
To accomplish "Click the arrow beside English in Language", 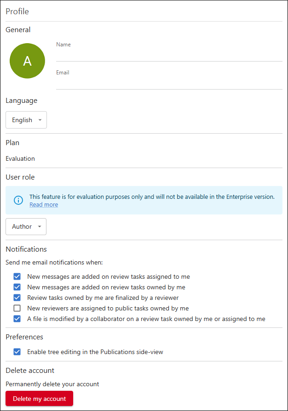I will pos(40,120).
